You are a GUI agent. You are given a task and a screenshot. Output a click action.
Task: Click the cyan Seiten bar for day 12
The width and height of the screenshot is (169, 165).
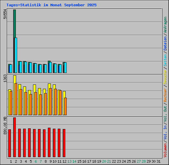coord(65,68)
